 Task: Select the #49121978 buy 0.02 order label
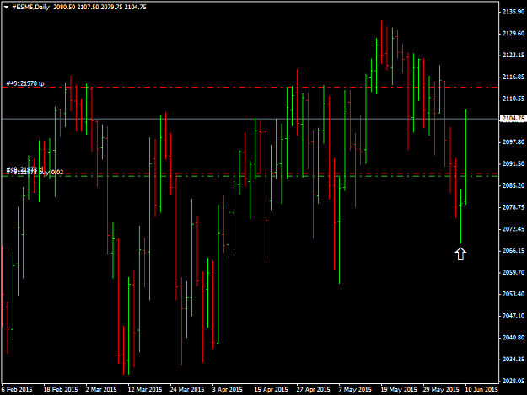[x=35, y=172]
